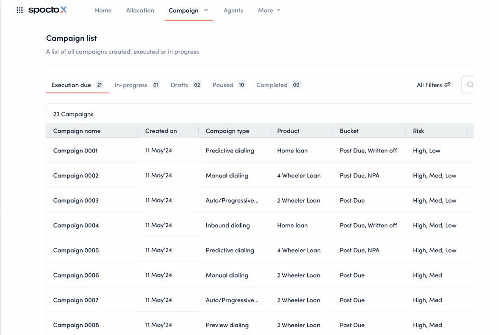Screen dimensions: 499x335
Task: Open Campaign 0004 row
Action: [260, 225]
